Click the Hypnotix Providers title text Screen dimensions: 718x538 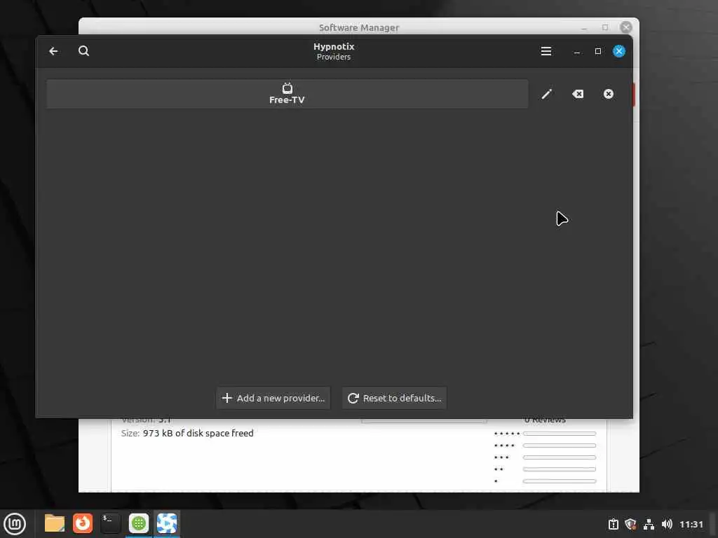(x=334, y=51)
